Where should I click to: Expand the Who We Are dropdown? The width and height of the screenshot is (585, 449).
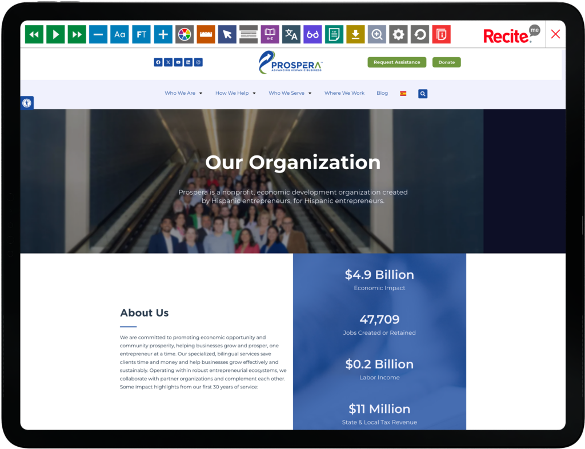[183, 93]
